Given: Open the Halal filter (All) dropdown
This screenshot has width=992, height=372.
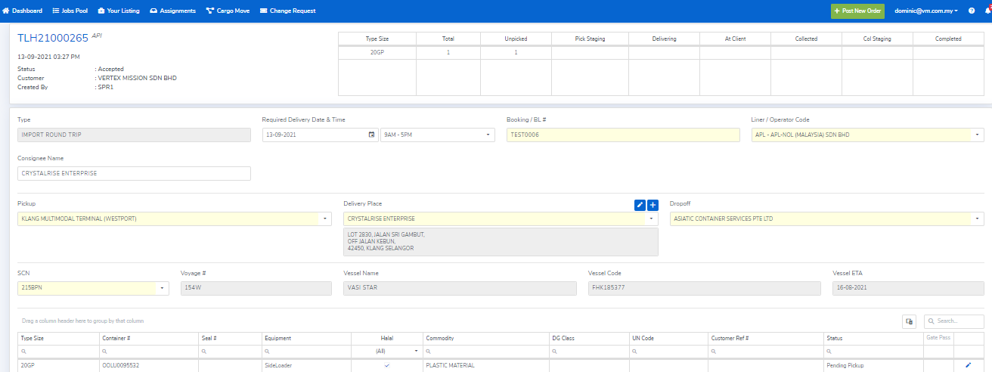Looking at the screenshot, I should pyautogui.click(x=415, y=352).
